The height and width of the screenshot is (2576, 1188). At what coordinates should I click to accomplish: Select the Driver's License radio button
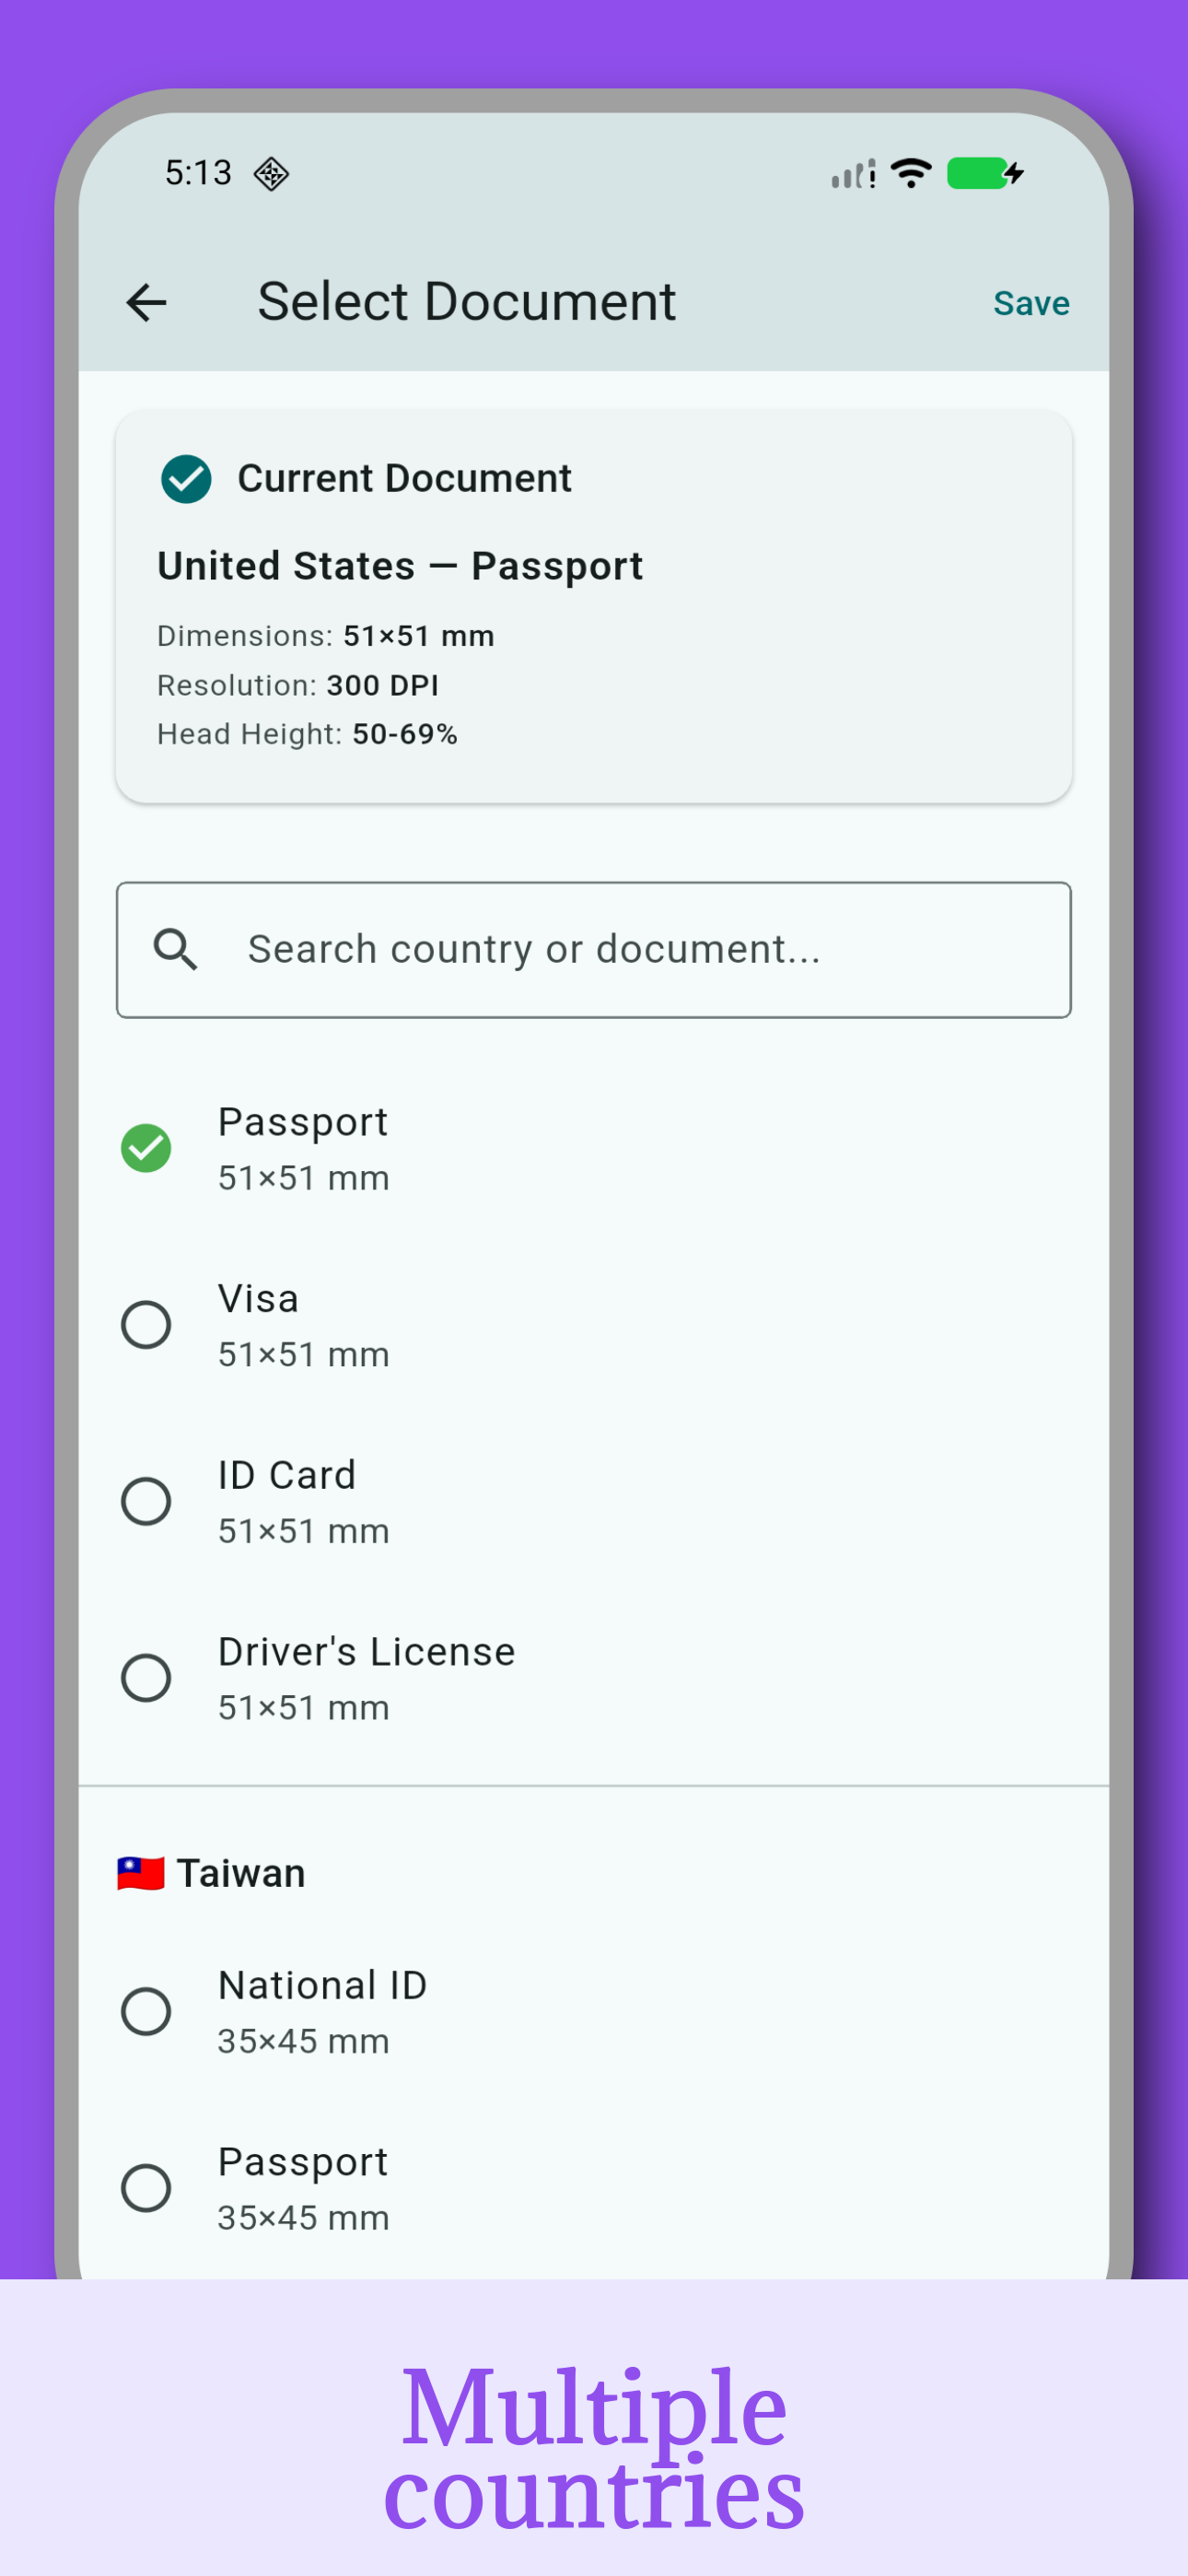[x=146, y=1678]
